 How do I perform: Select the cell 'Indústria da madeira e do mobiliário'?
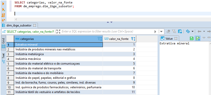pyautogui.click(x=58, y=73)
